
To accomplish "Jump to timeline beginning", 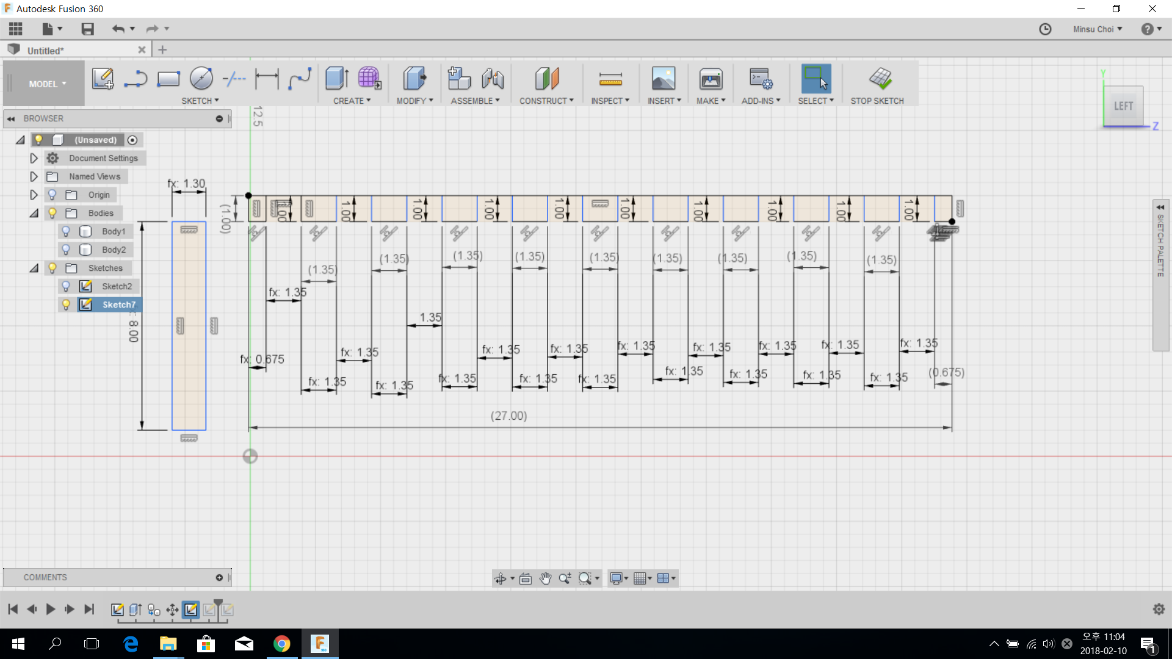I will 13,609.
